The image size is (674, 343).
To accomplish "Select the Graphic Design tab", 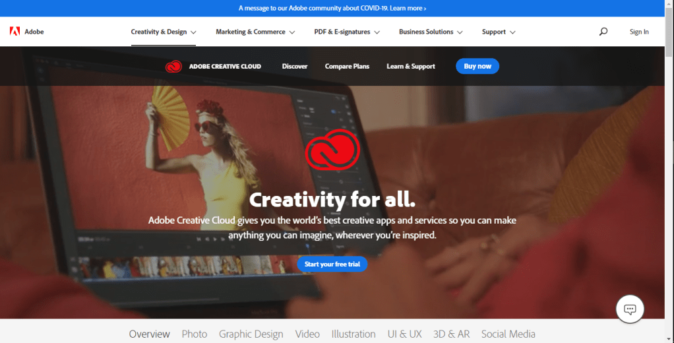I will 251,334.
